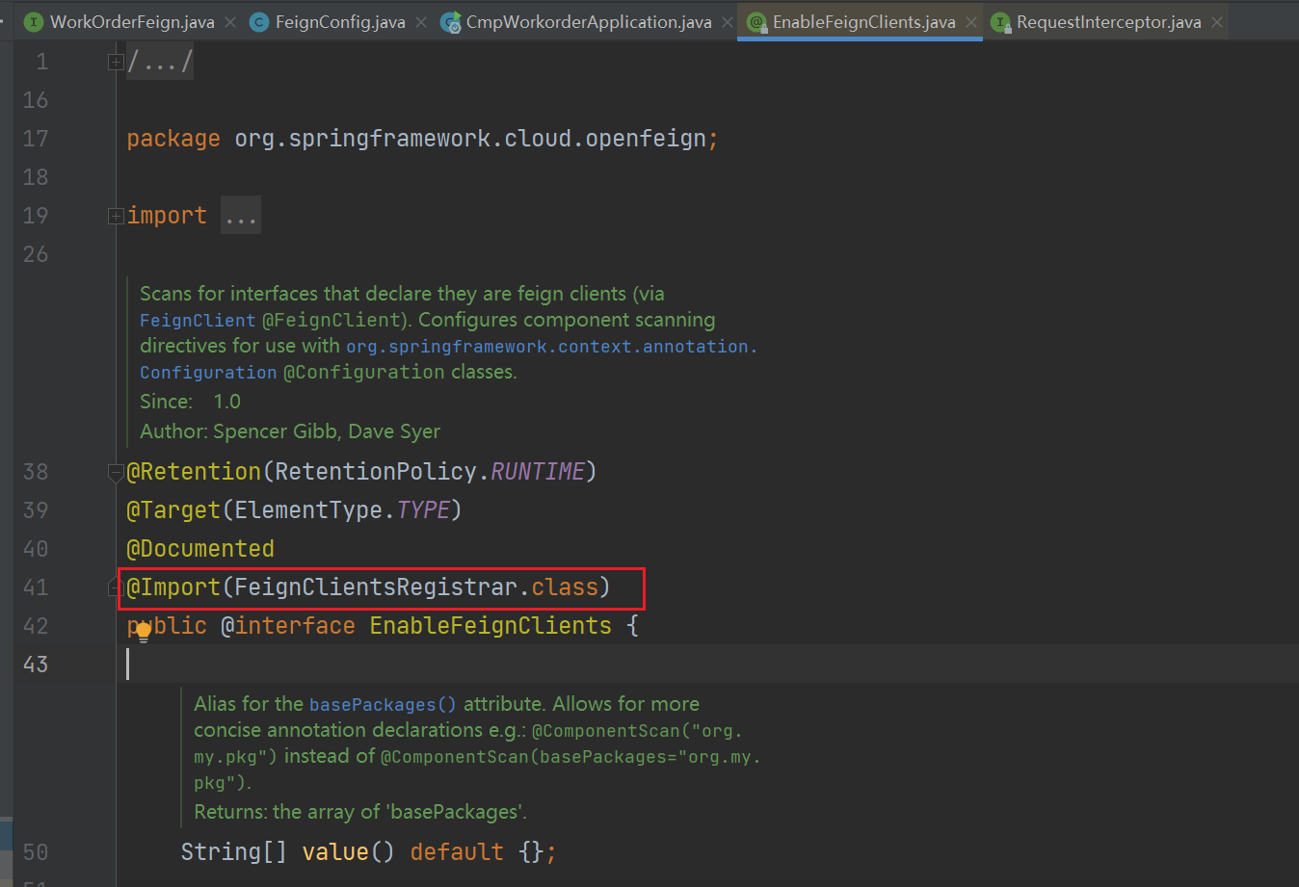
Task: Collapse the annotation block at @Retention line
Action: (116, 472)
